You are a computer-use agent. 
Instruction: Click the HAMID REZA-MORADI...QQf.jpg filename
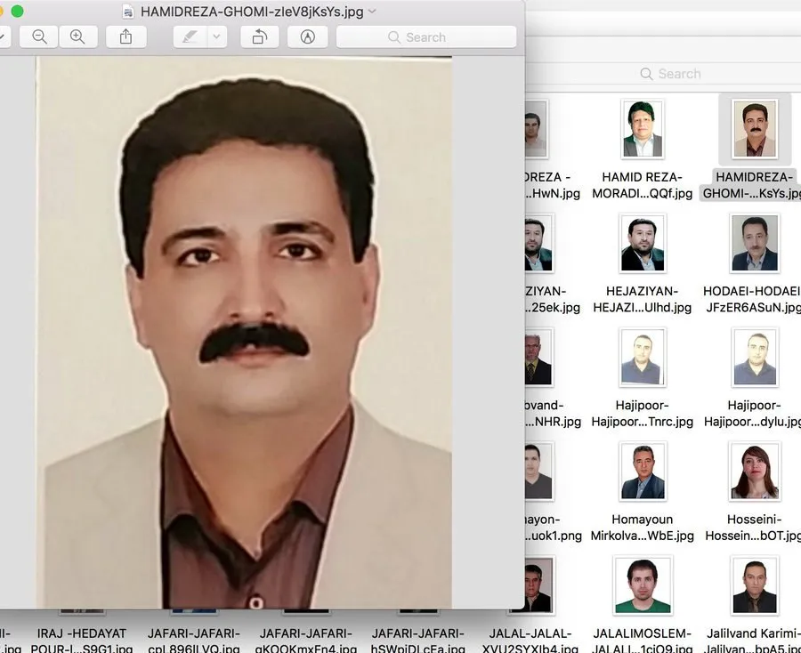tap(642, 185)
